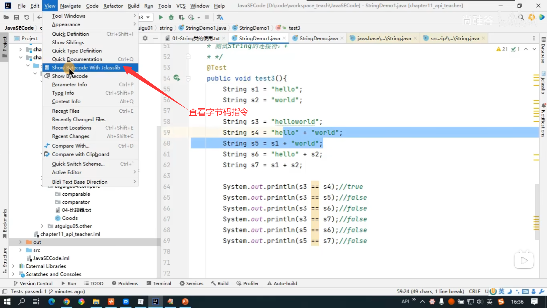This screenshot has height=308, width=547.
Task: Click run test gutter icon on line 54
Action: point(177,78)
